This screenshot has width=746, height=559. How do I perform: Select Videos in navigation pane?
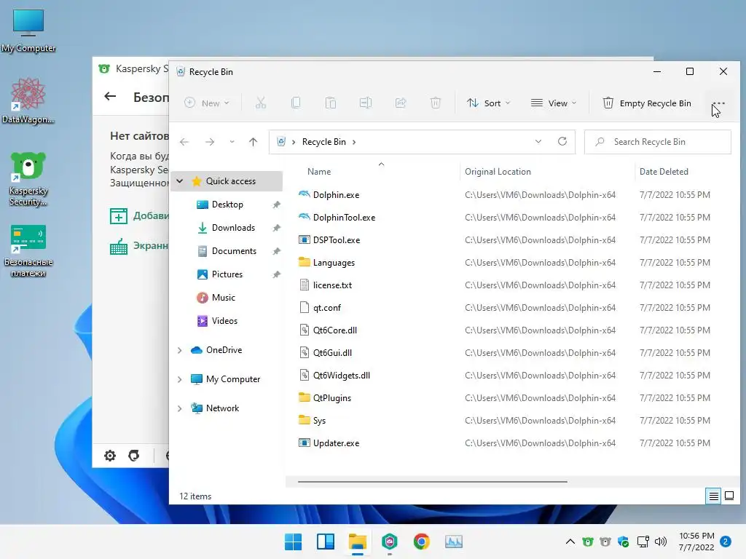click(224, 321)
